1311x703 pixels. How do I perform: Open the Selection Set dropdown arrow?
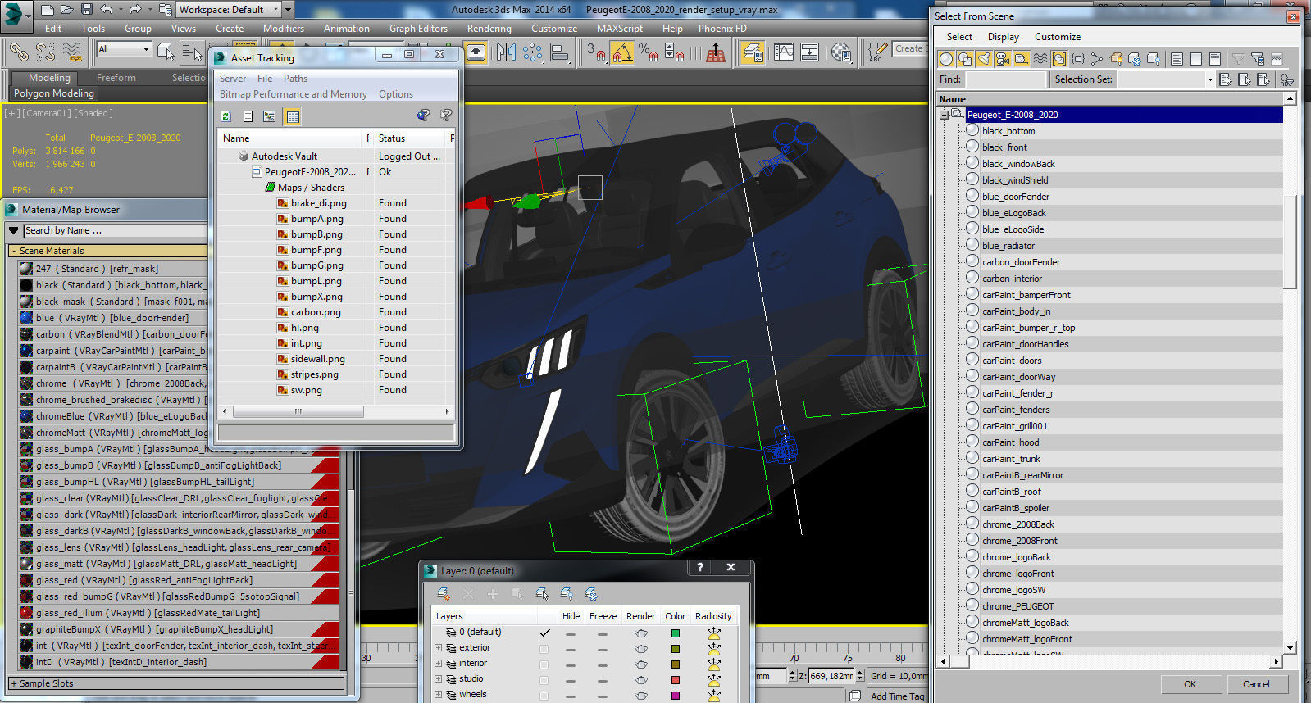tap(1209, 79)
